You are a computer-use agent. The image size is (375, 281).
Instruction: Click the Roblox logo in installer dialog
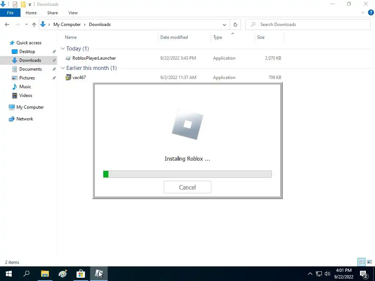pyautogui.click(x=187, y=124)
